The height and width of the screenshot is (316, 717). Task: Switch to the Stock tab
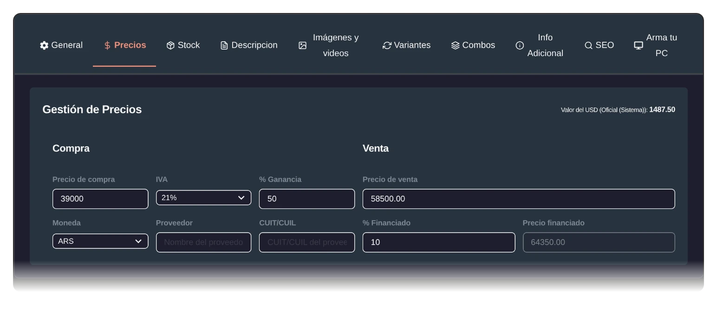coord(183,45)
